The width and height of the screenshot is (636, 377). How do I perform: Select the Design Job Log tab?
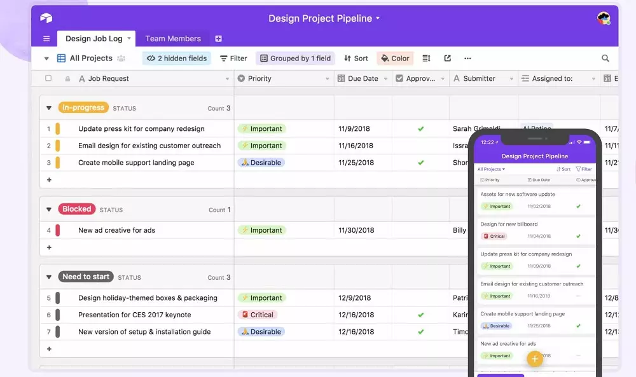(x=94, y=39)
